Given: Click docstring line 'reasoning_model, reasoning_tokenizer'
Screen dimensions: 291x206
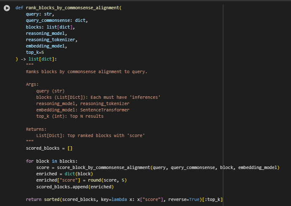Looking at the screenshot, I should coord(83,103).
